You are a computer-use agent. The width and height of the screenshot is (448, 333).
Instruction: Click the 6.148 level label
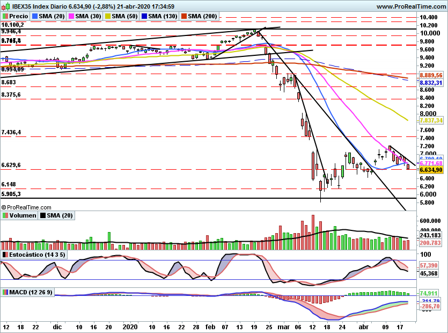(x=9, y=184)
